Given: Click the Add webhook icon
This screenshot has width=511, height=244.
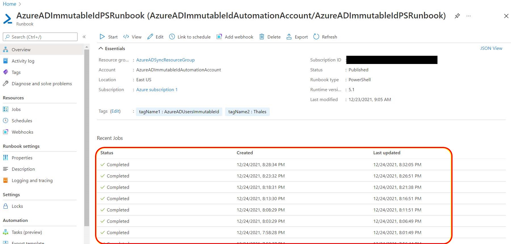Looking at the screenshot, I should [219, 37].
